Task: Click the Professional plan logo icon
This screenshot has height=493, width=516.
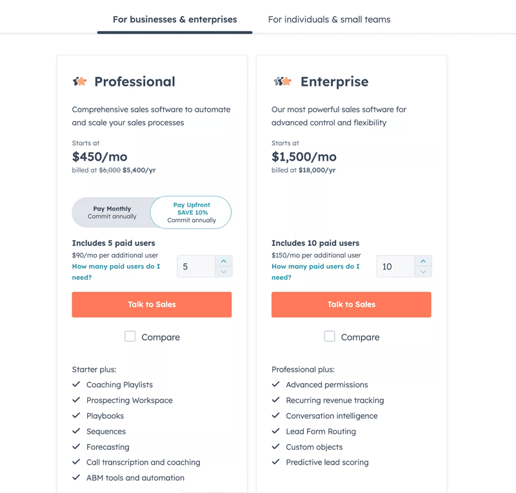Action: click(x=79, y=81)
